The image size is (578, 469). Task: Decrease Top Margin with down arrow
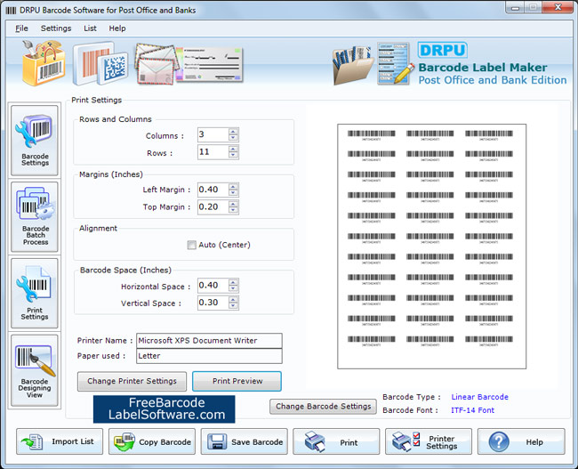click(233, 210)
